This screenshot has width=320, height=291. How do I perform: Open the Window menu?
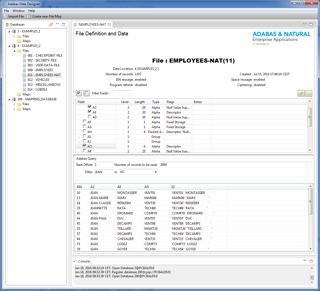18,11
